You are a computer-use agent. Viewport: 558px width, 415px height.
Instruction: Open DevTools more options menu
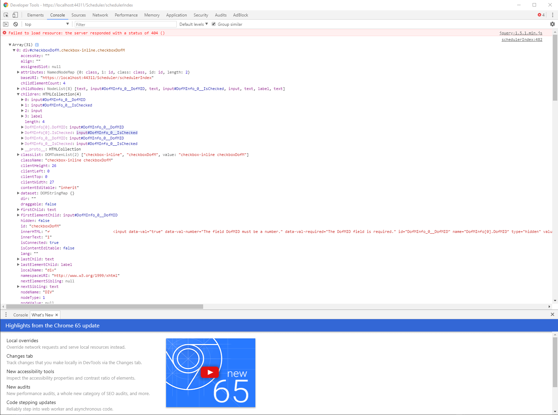point(553,15)
